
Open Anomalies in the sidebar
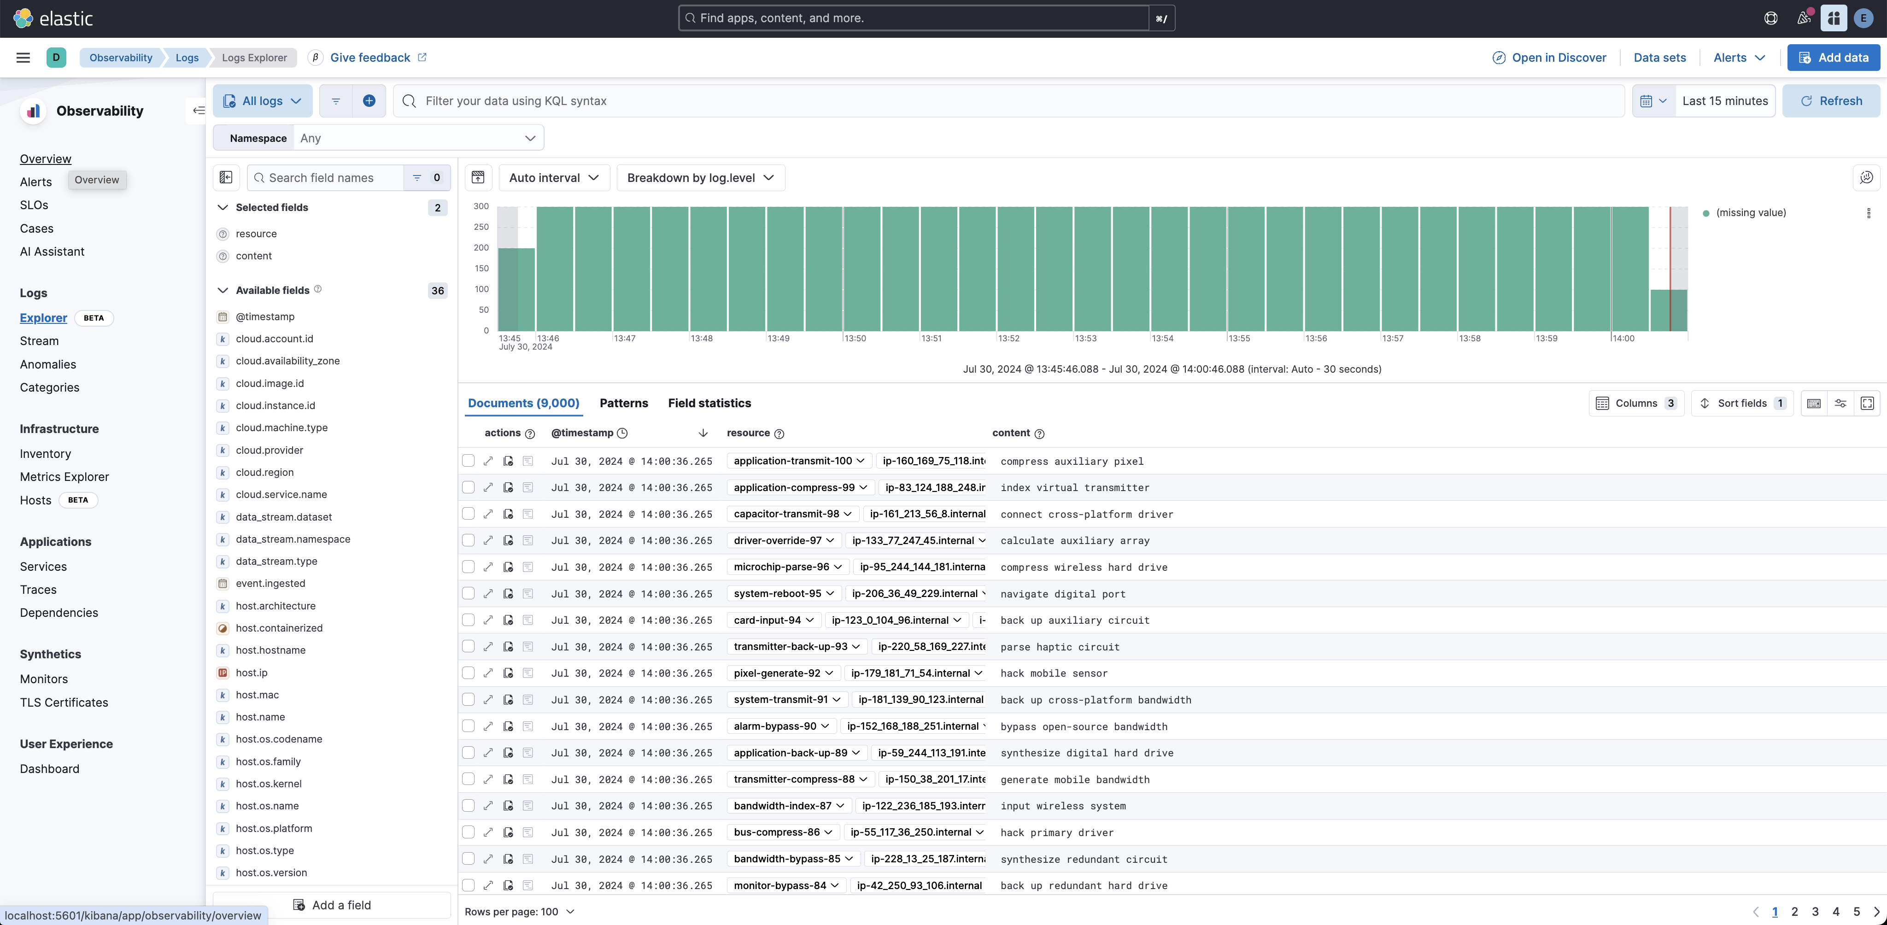pos(48,364)
